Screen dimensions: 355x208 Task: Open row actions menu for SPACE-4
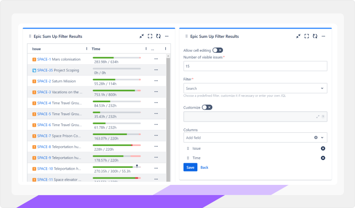156,103
